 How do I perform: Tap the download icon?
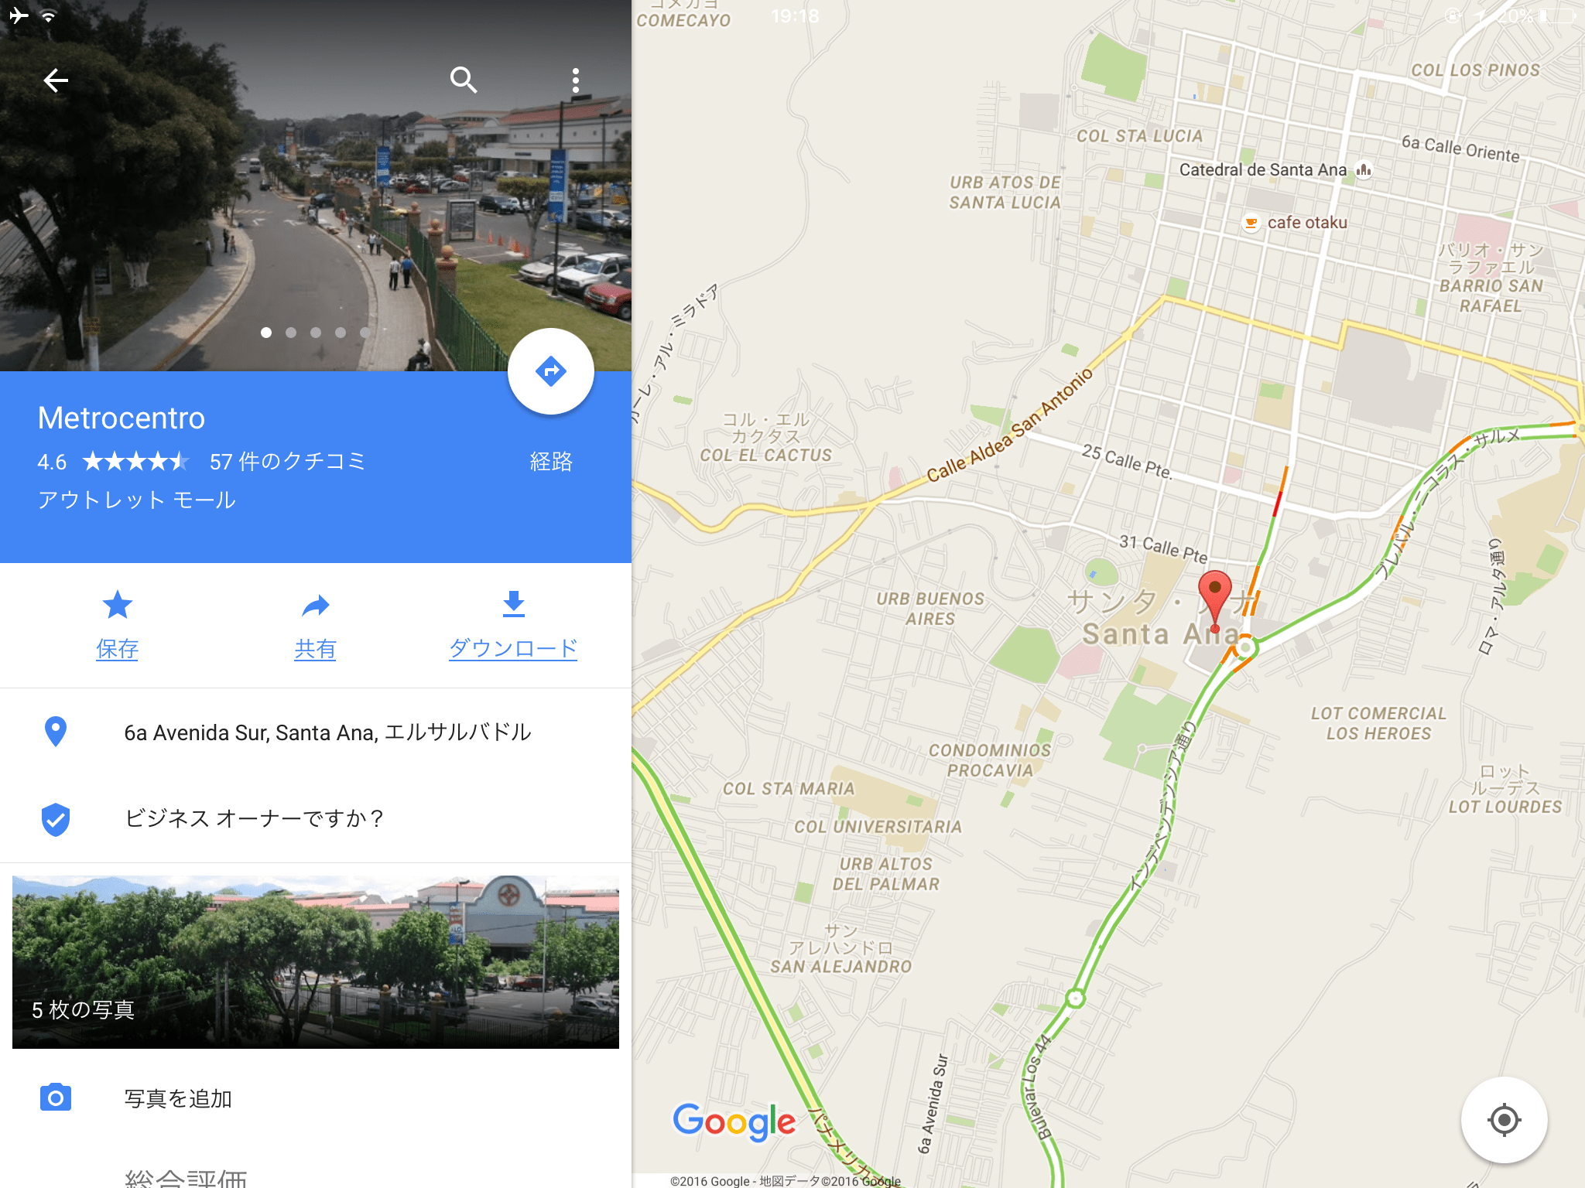(514, 605)
